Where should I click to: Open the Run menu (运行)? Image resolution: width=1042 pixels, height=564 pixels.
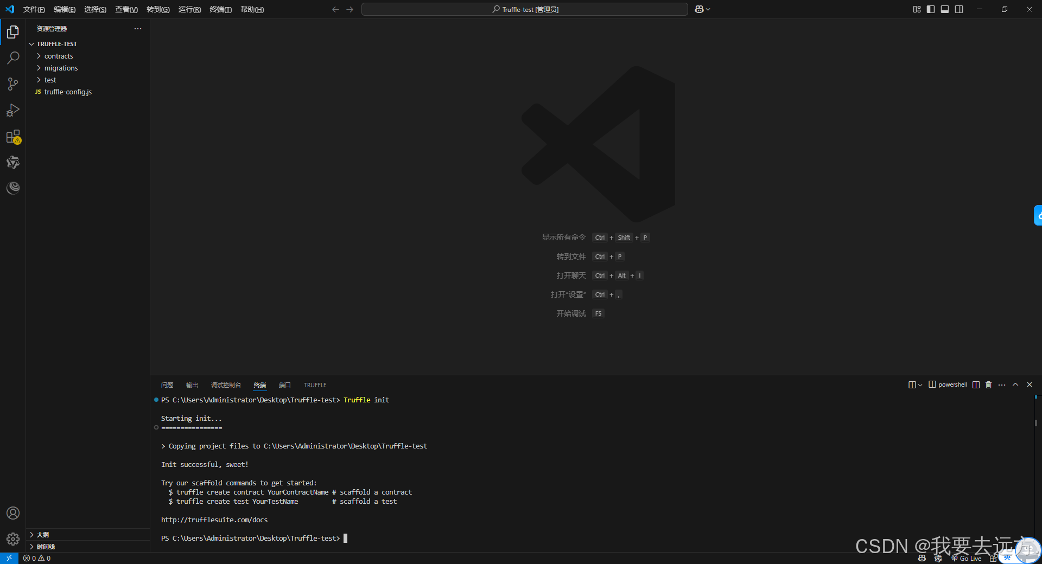tap(189, 9)
